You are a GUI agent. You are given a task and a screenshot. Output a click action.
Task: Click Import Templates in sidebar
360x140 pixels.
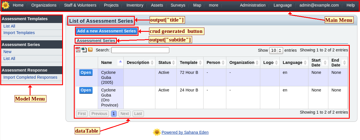pyautogui.click(x=19, y=33)
